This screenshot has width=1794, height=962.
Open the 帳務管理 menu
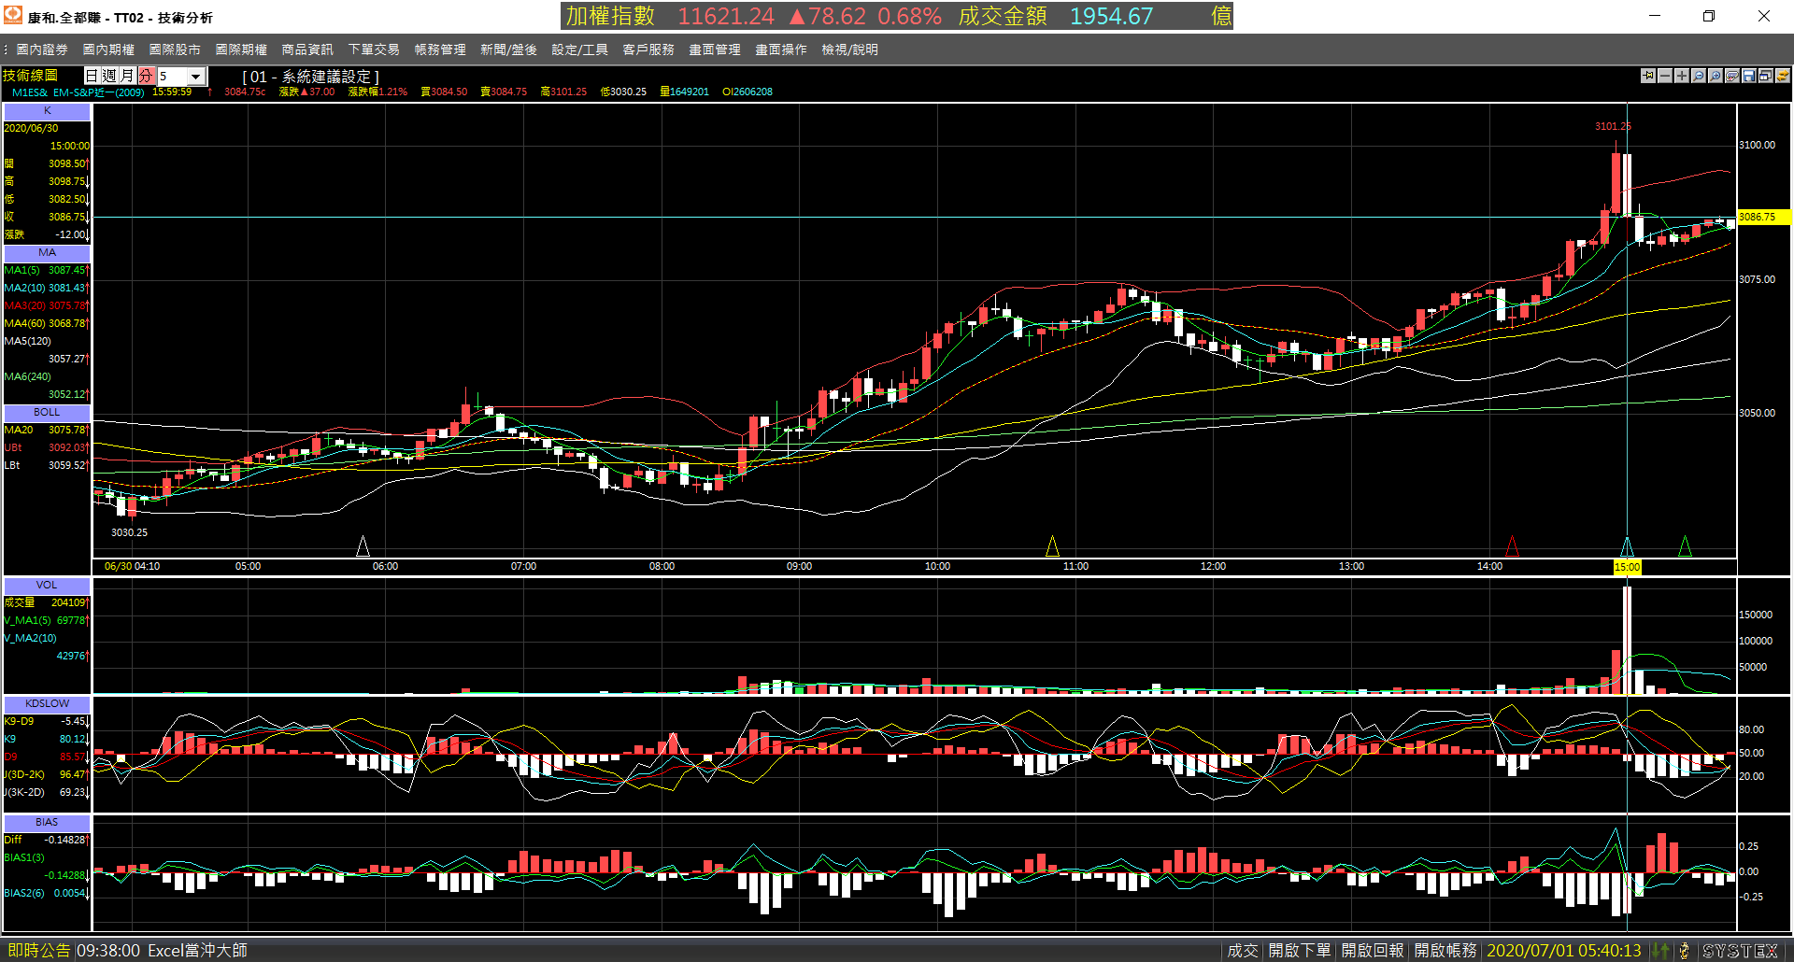pyautogui.click(x=440, y=50)
